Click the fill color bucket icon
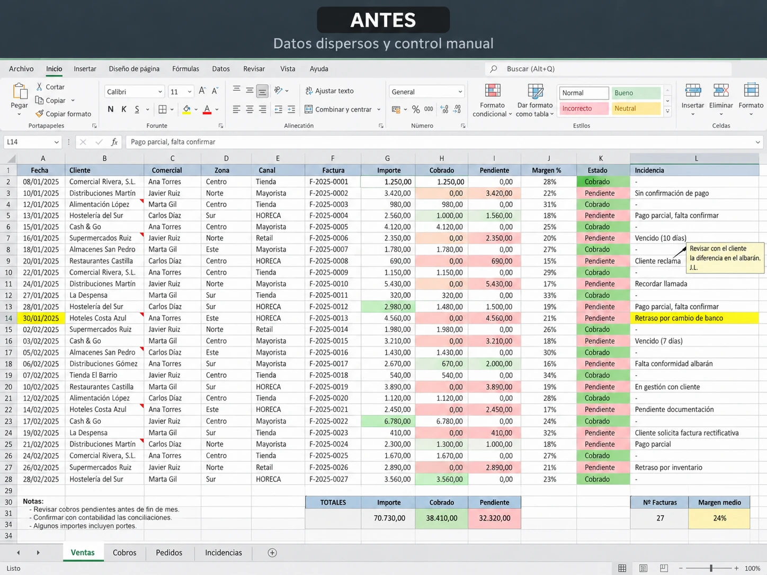This screenshot has width=767, height=575. click(186, 109)
